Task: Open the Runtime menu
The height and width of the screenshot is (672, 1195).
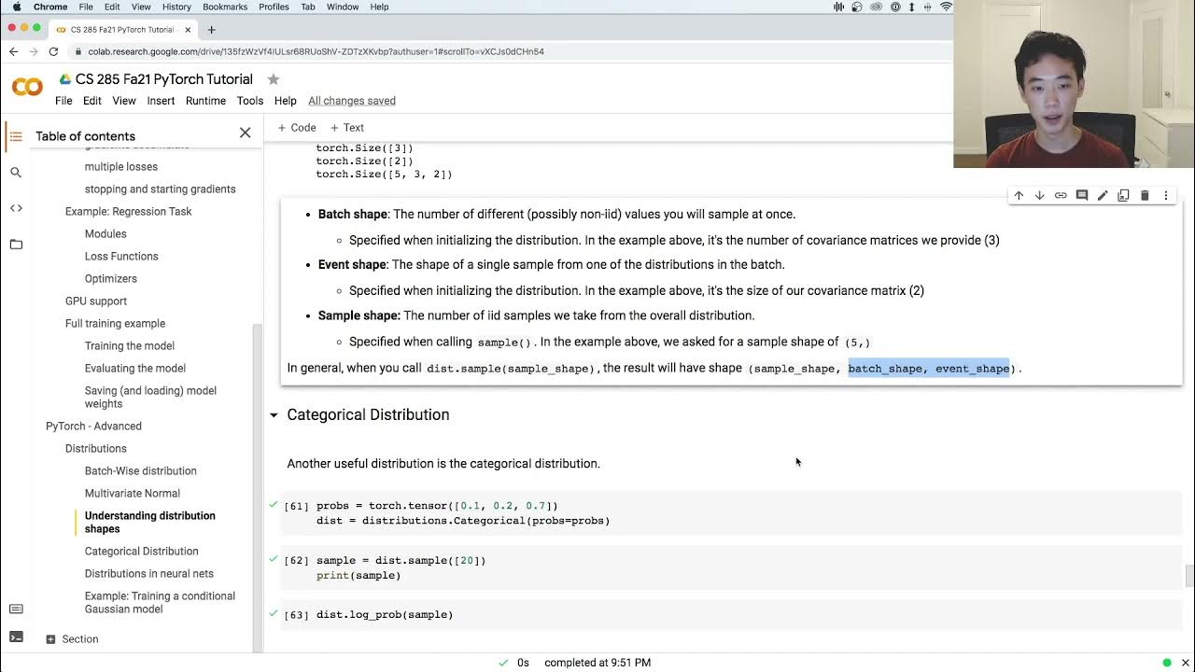Action: [x=205, y=101]
